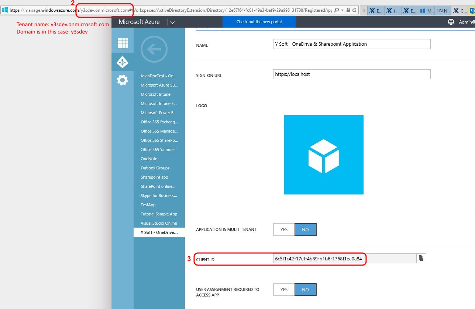Open the Settings gear in sidebar
This screenshot has height=309, width=475.
(123, 80)
